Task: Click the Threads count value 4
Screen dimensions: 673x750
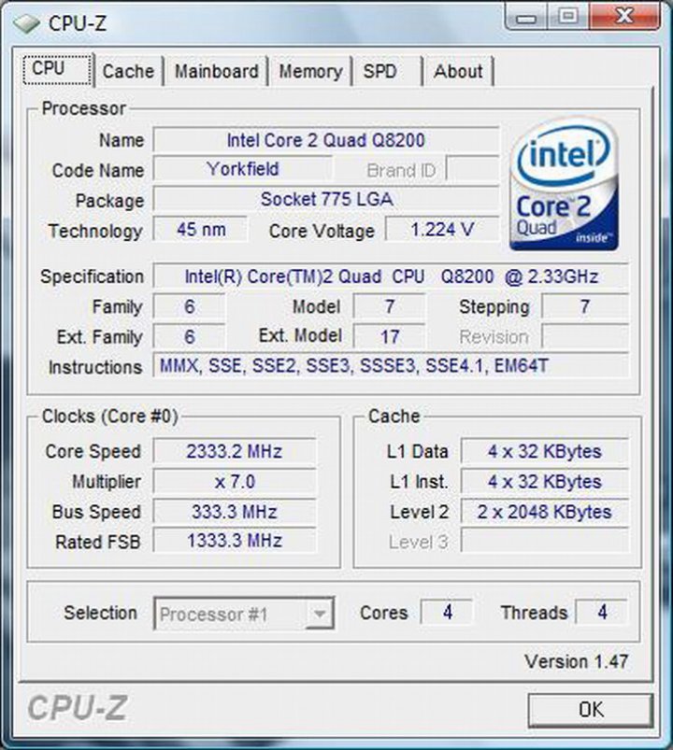Action: coord(602,612)
